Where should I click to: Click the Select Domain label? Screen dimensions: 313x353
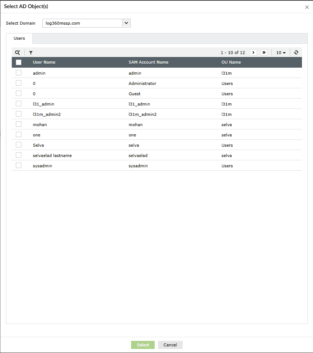click(21, 23)
